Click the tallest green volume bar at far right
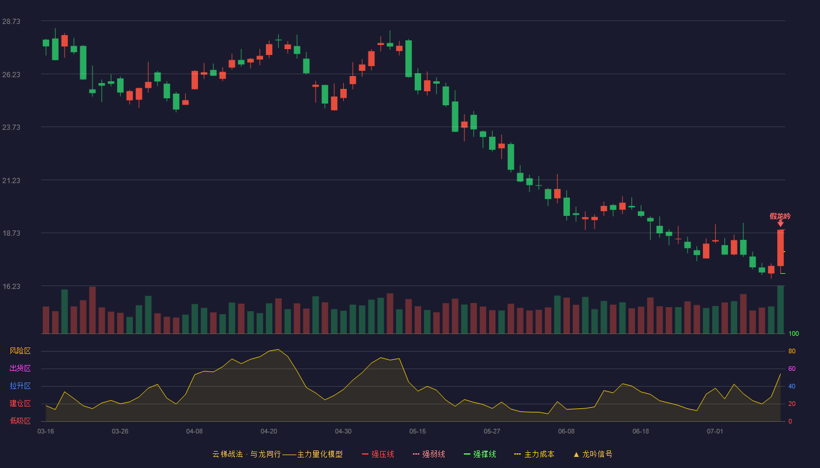The image size is (820, 468). point(780,309)
